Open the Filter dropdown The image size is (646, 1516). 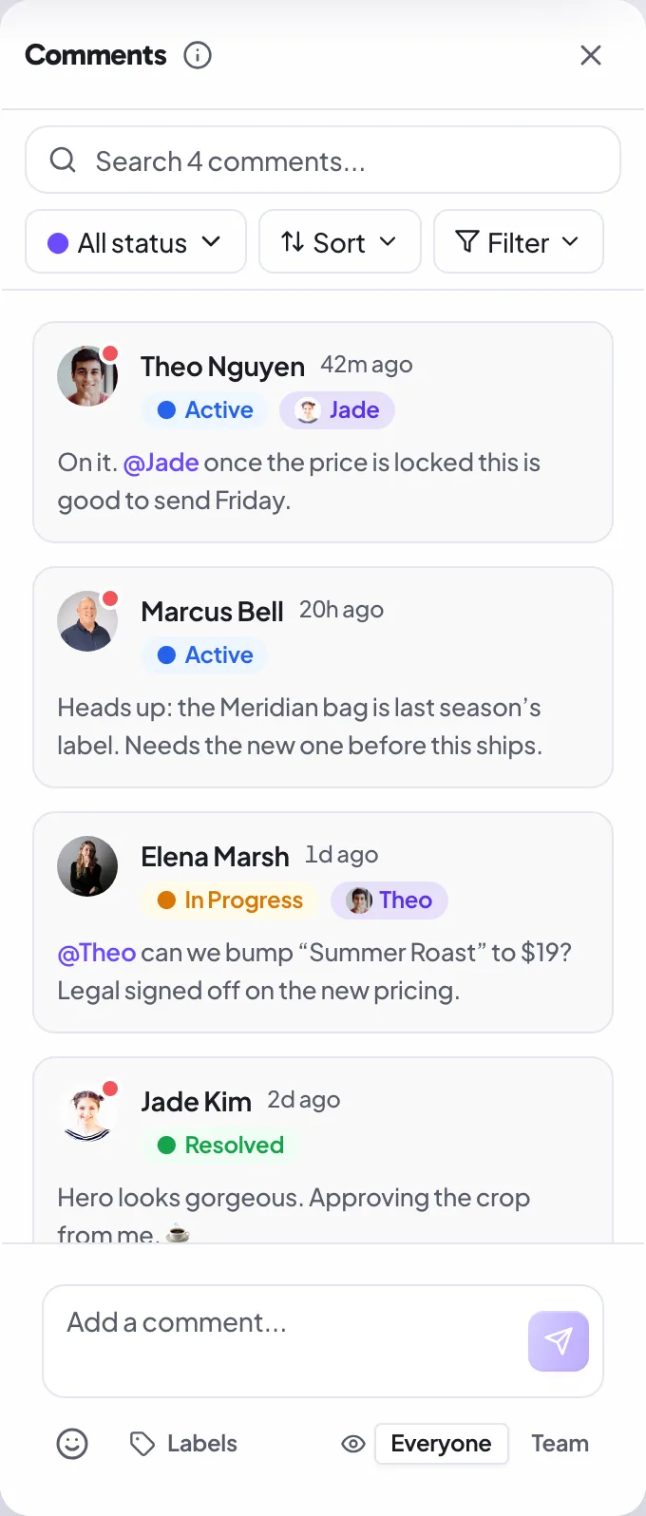coord(519,241)
